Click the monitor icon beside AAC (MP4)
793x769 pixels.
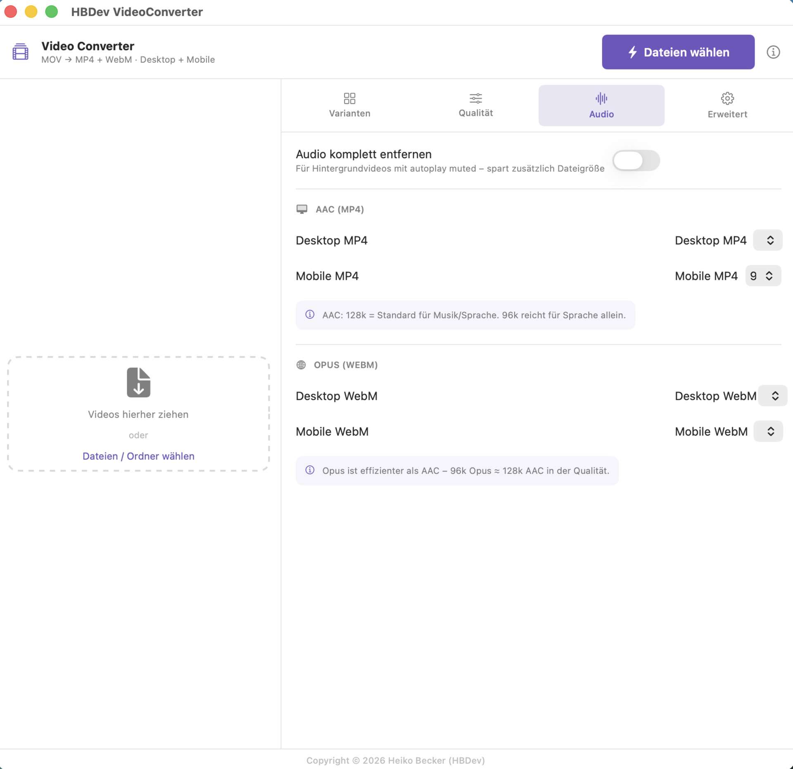[x=302, y=209]
